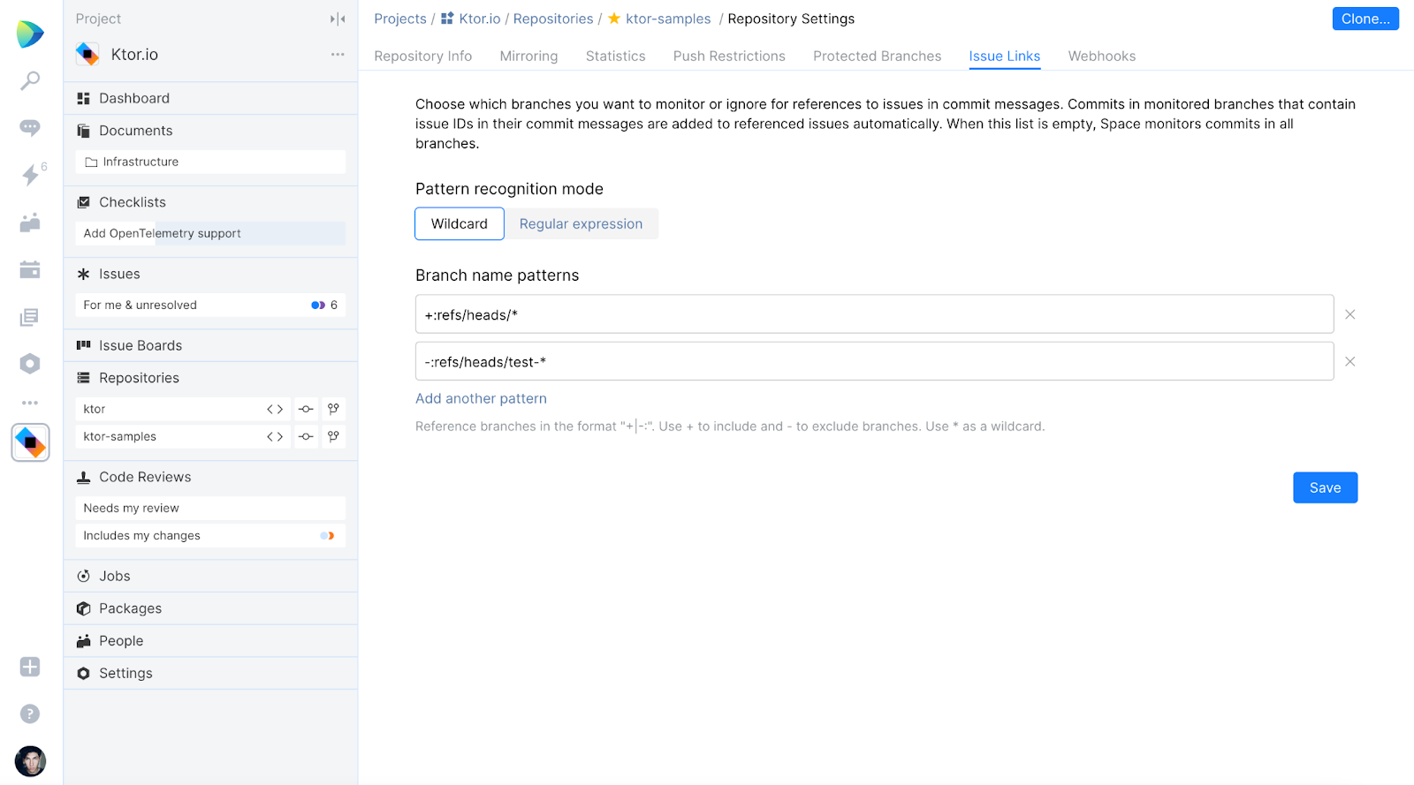This screenshot has width=1414, height=785.
Task: Open the calendar icon in left rail
Action: pyautogui.click(x=30, y=269)
